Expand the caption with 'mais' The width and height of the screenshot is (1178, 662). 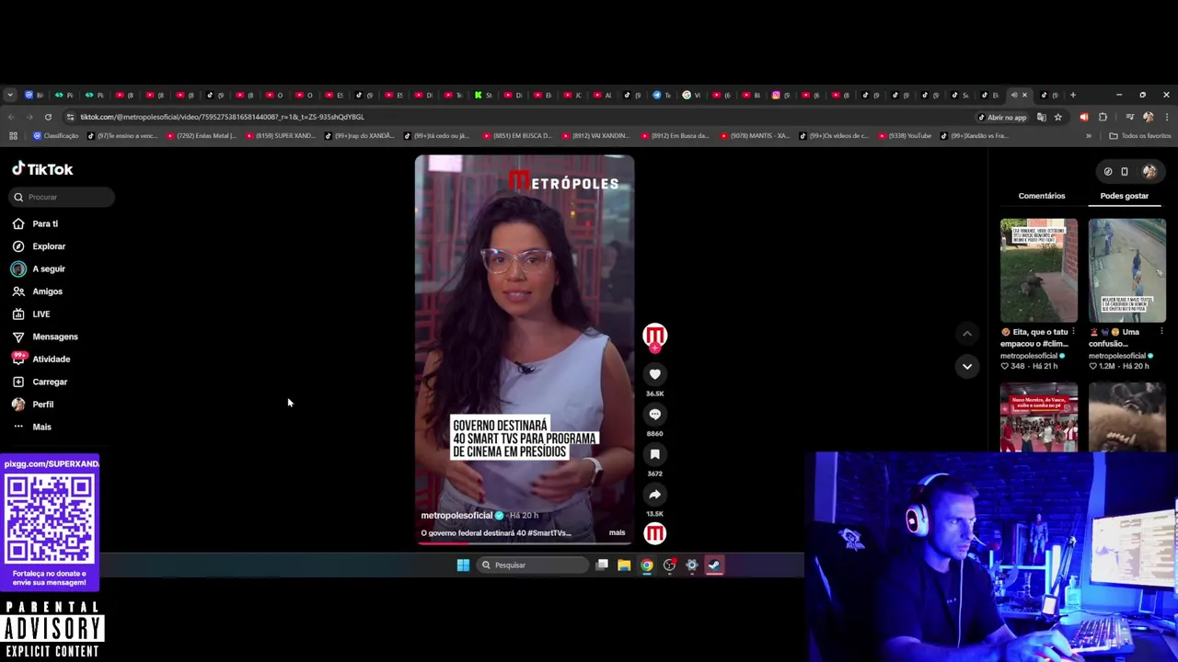[x=617, y=532]
